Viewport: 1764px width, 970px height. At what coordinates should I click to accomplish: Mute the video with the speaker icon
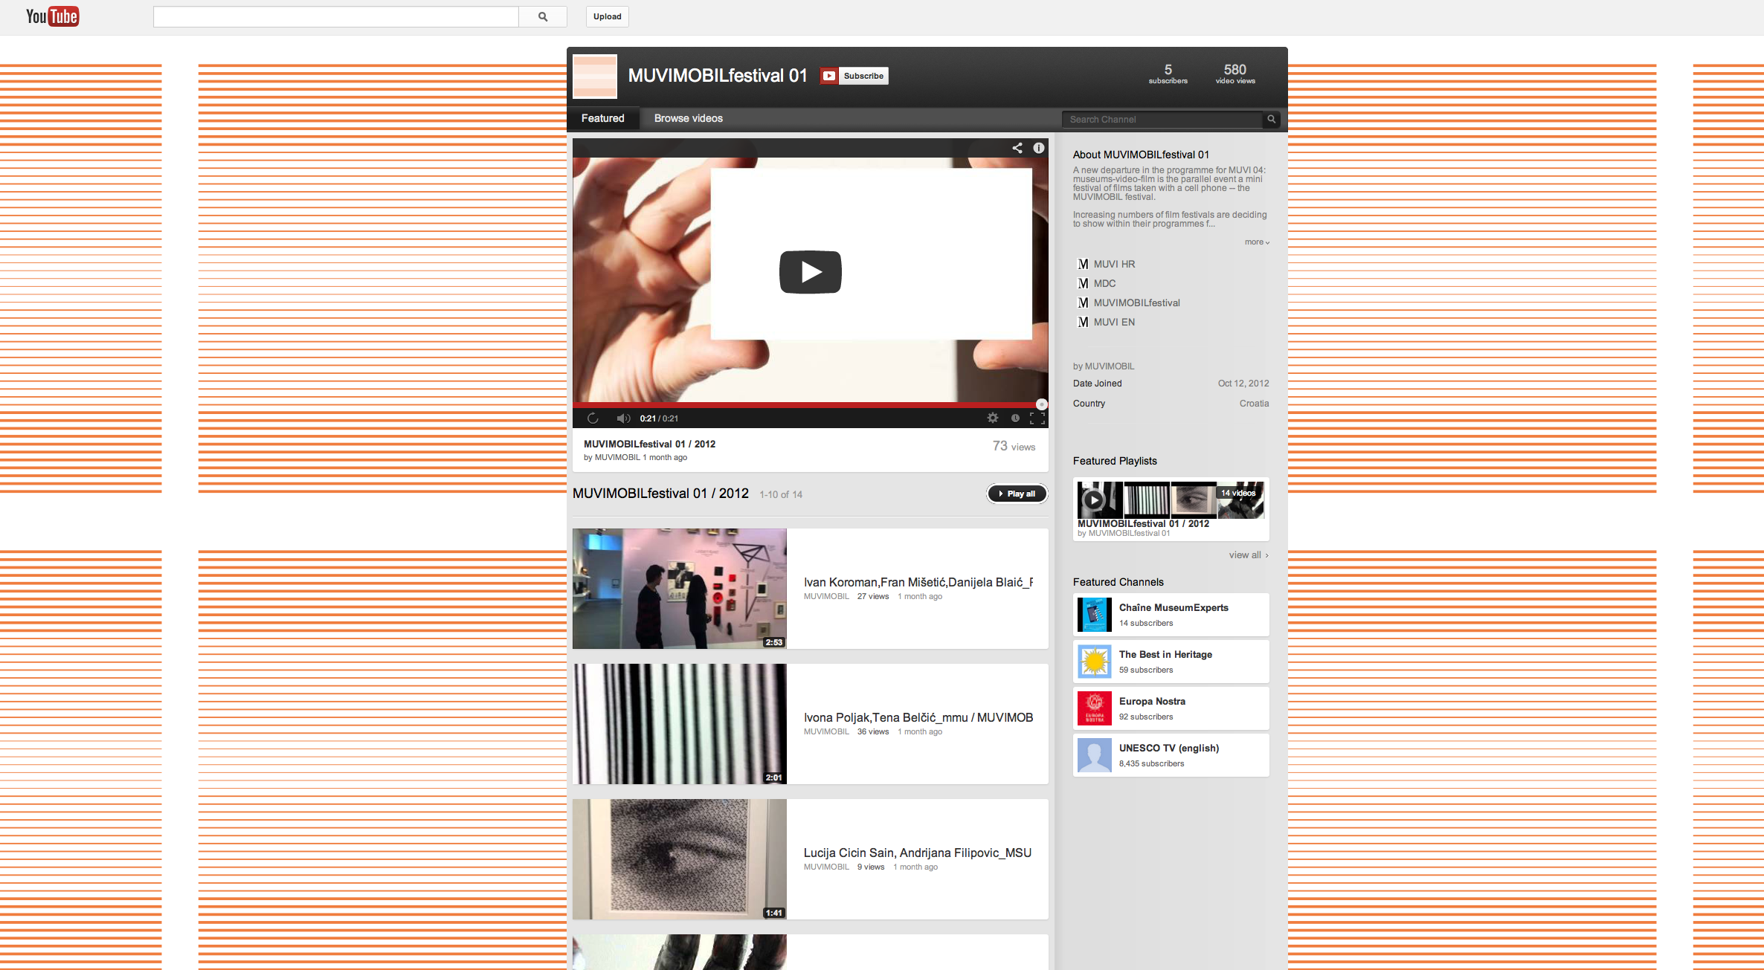pos(623,418)
